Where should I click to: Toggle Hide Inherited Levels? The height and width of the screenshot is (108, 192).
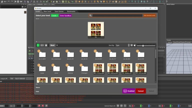tap(149, 15)
